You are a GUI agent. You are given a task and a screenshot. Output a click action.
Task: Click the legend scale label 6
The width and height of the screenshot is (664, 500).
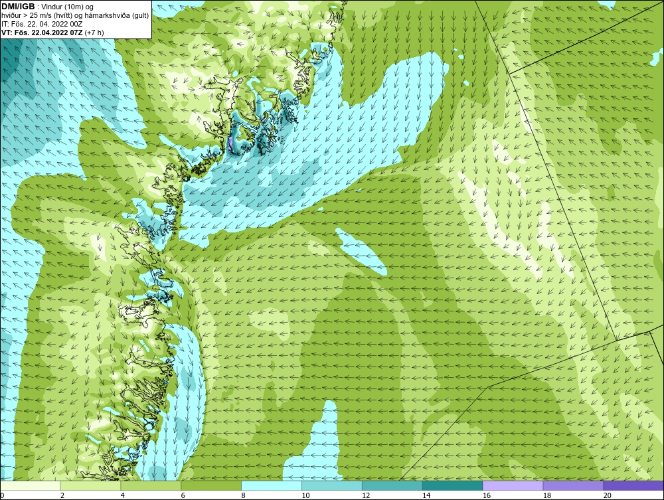(x=183, y=495)
